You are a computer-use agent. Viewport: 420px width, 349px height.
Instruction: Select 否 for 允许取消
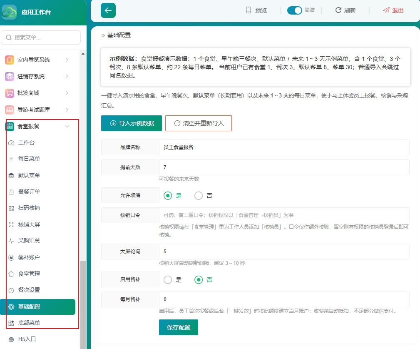pos(199,196)
